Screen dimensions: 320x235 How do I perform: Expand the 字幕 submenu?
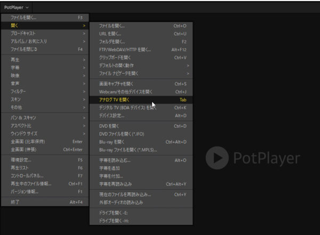coord(45,68)
